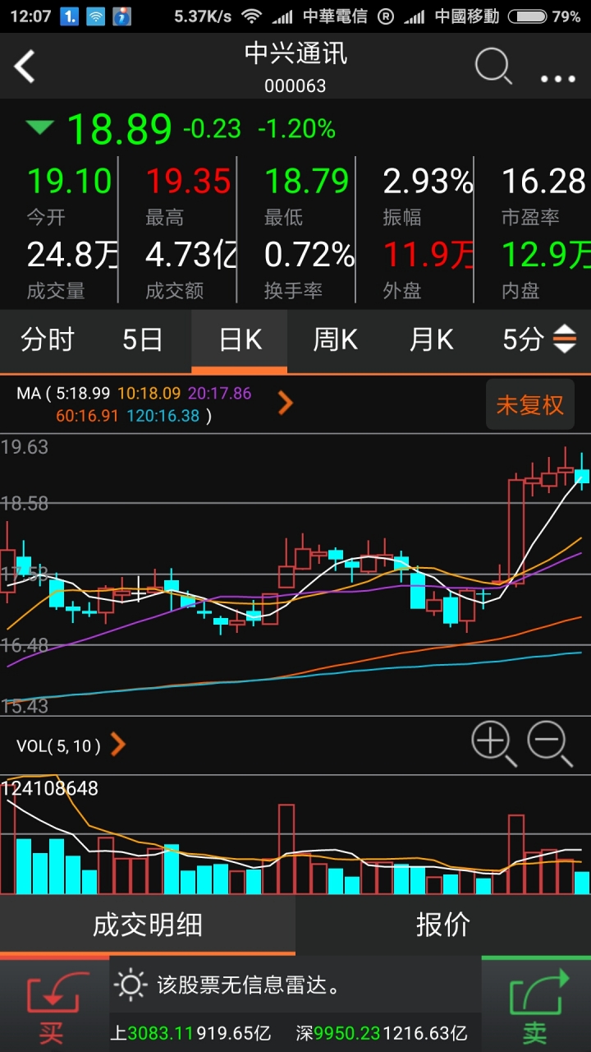This screenshot has width=591, height=1052.
Task: Tap stock name 中兴通讯
Action: tap(295, 53)
